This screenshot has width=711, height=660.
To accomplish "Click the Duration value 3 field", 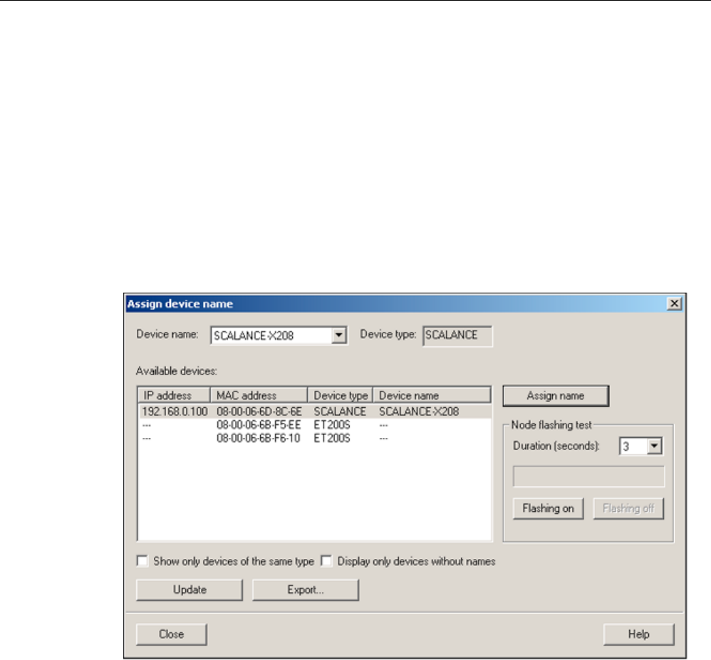I will 633,446.
